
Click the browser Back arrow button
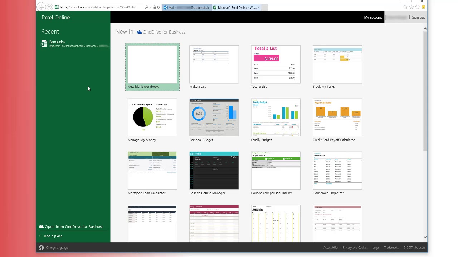42,7
